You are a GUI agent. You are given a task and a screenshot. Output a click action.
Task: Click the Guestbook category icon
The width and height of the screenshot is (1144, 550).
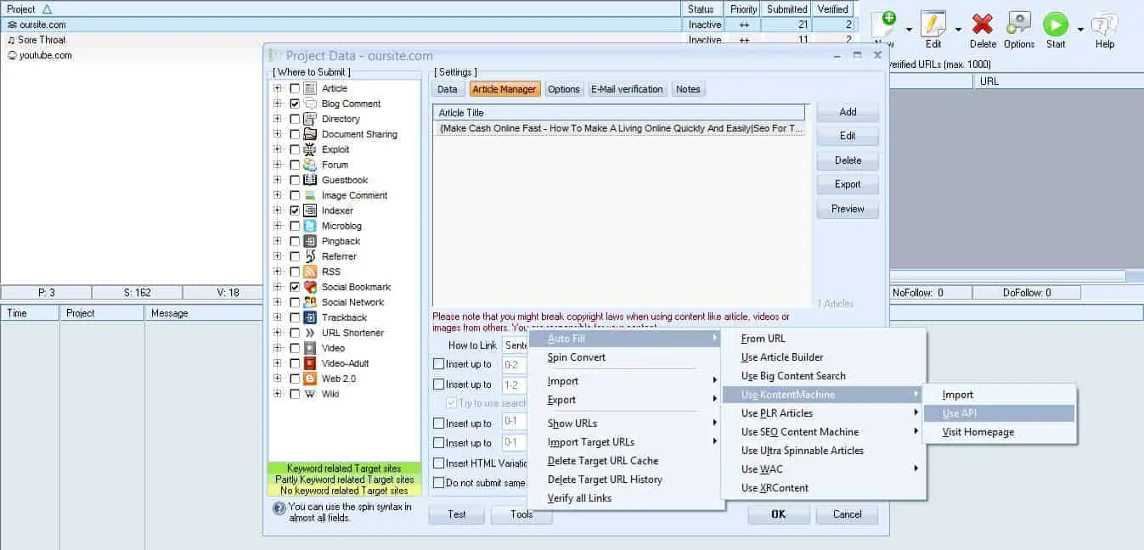pos(310,180)
